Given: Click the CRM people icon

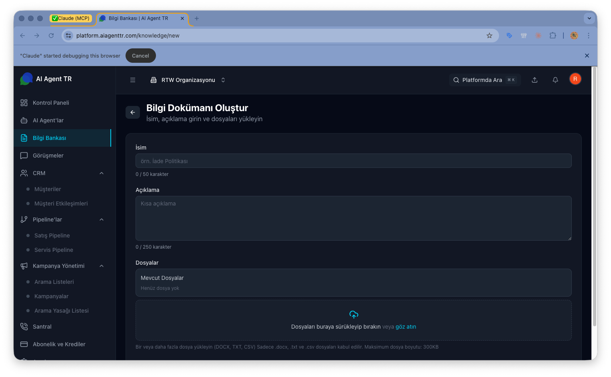Looking at the screenshot, I should pos(24,173).
